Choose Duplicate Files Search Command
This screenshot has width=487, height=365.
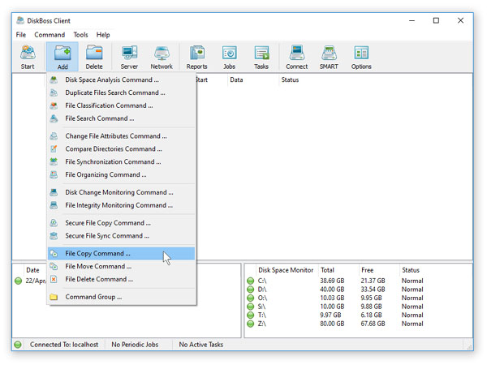click(x=122, y=92)
